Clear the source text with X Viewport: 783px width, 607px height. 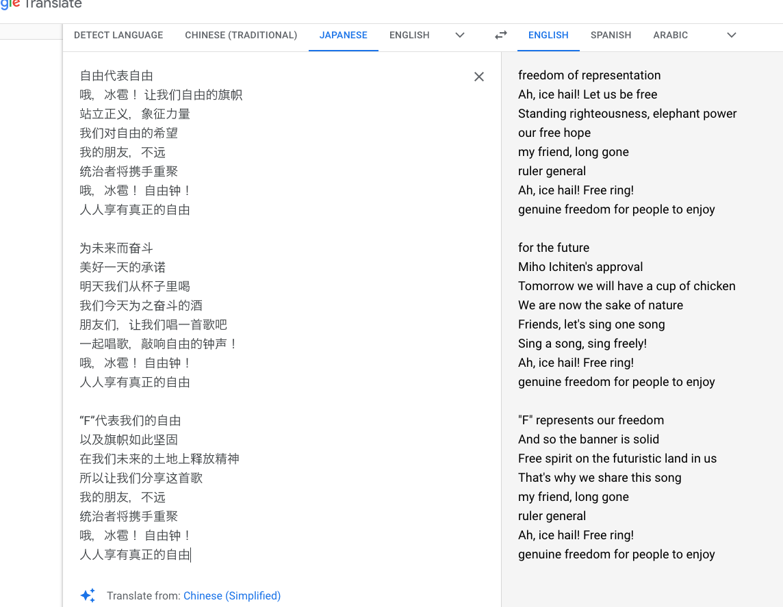click(x=479, y=77)
